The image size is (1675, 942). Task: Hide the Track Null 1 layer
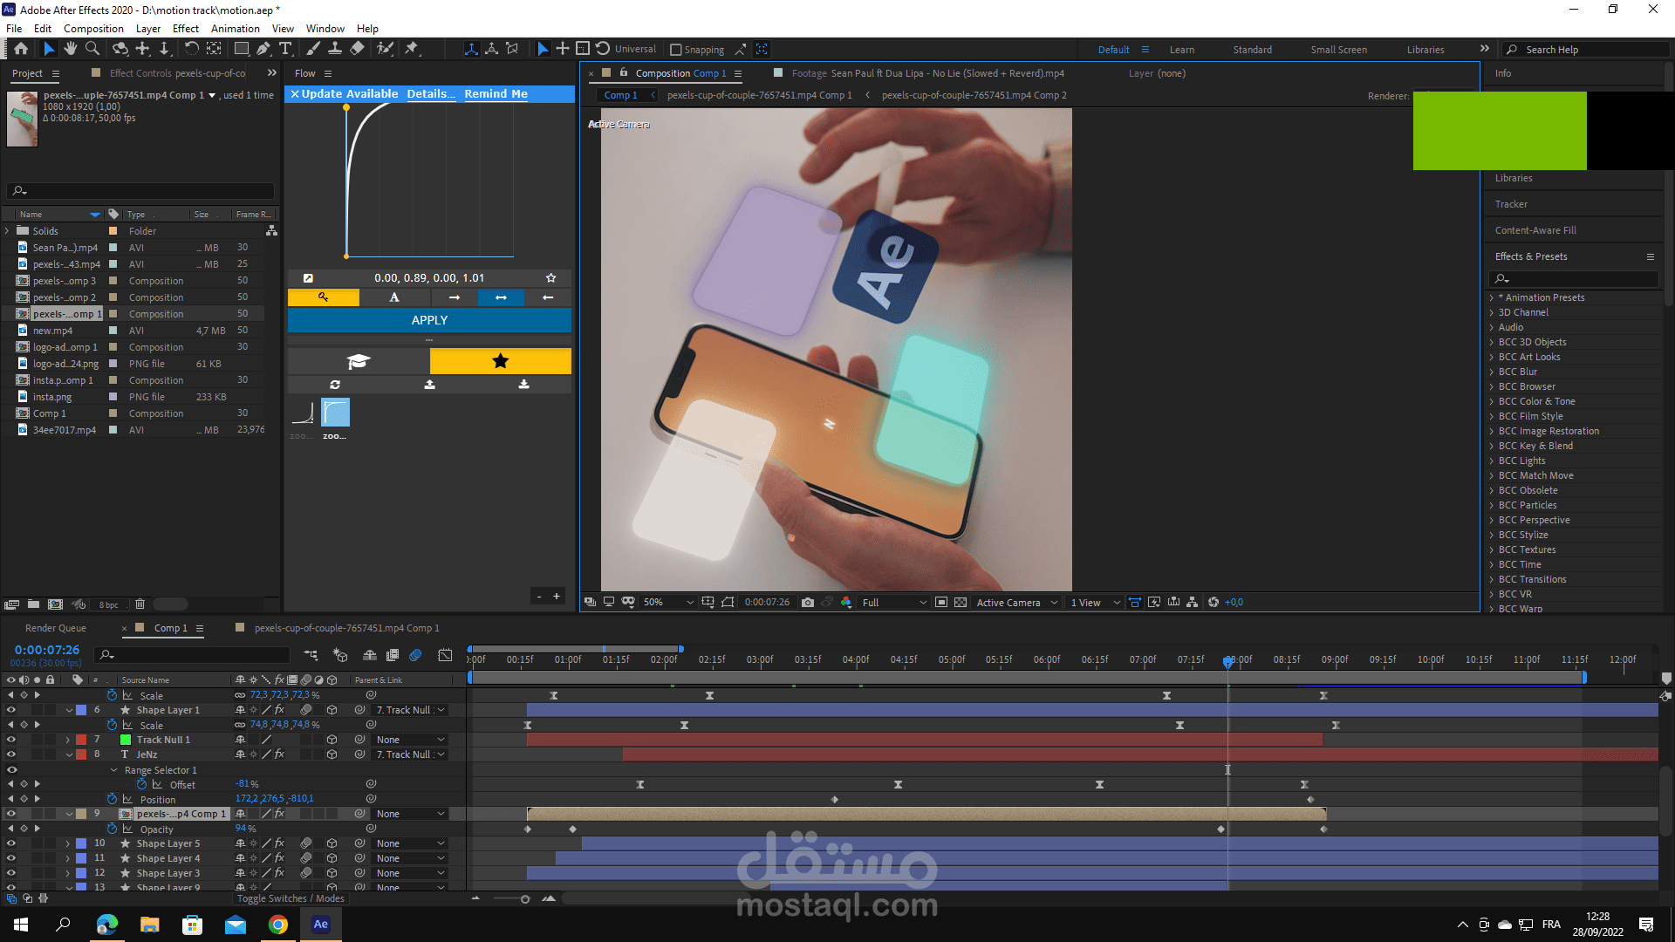coord(11,740)
